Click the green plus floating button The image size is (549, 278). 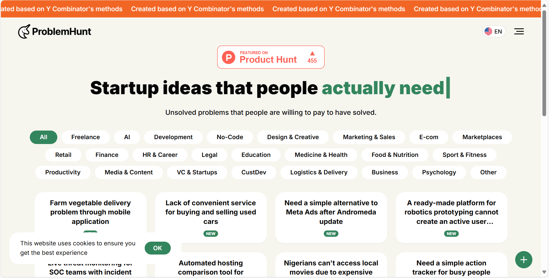(523, 260)
